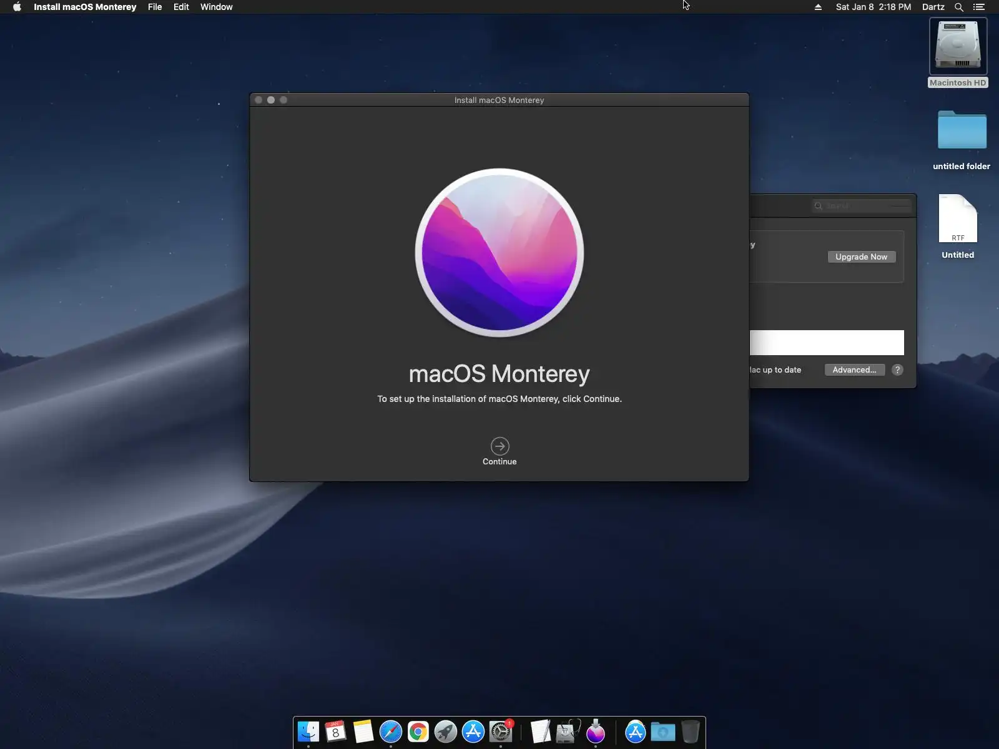Open the Trash in the Dock

(x=691, y=732)
